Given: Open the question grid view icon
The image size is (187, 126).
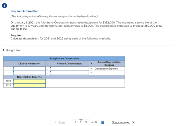Looking at the screenshot, I should click(102, 122).
